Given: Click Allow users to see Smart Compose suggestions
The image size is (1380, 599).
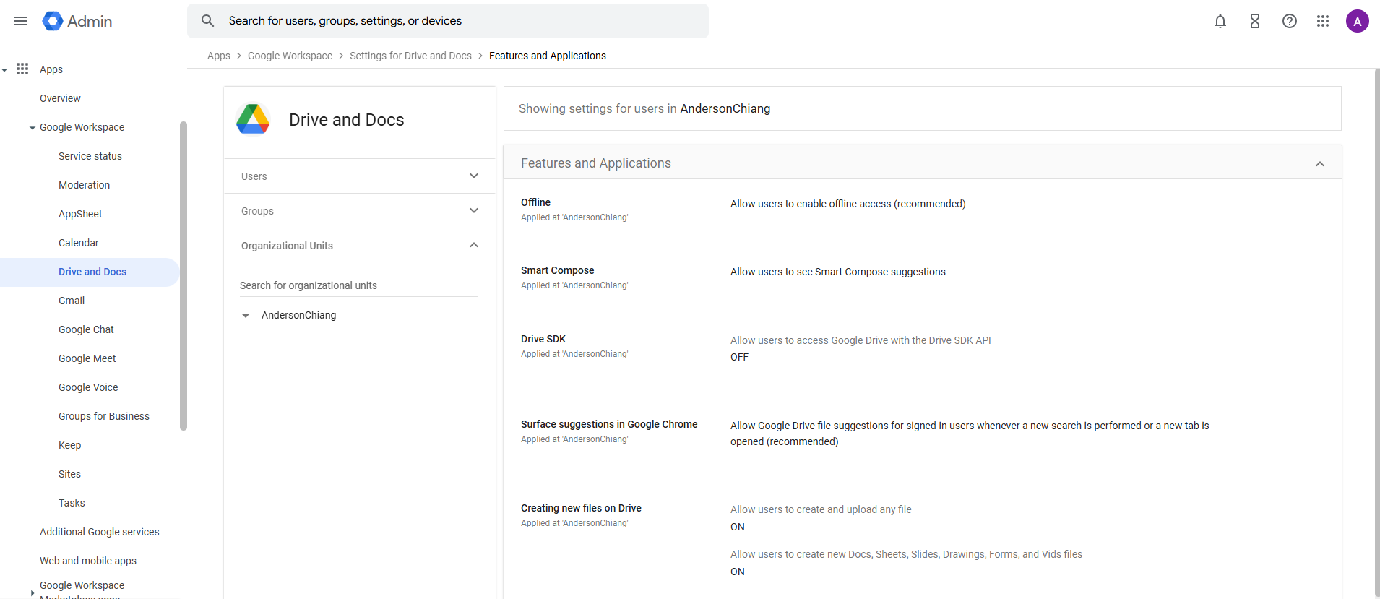Looking at the screenshot, I should point(837,272).
